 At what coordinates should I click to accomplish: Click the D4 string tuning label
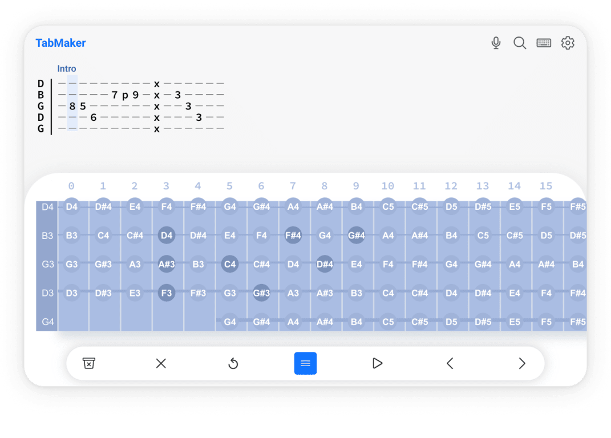pos(47,207)
